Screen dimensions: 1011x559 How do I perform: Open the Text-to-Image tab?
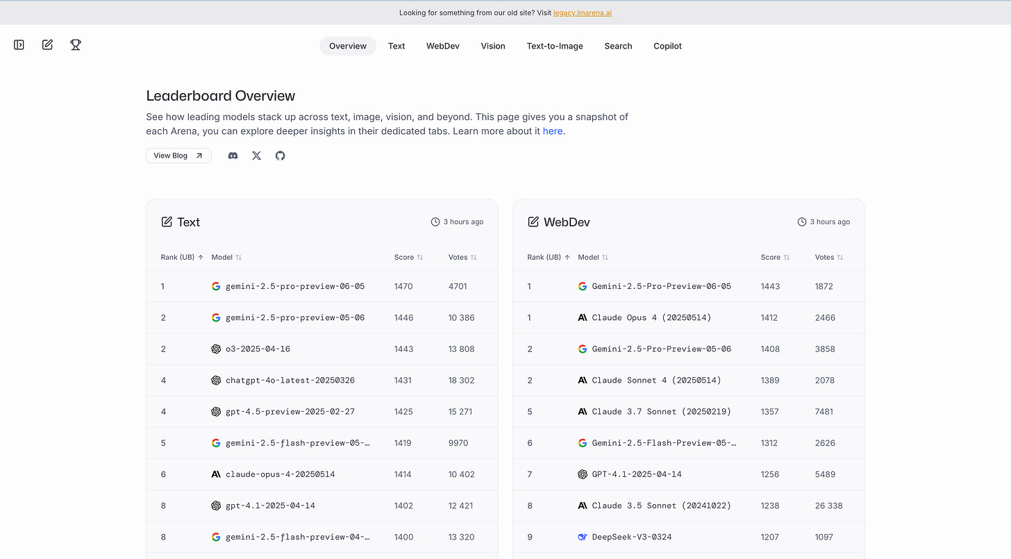(555, 46)
